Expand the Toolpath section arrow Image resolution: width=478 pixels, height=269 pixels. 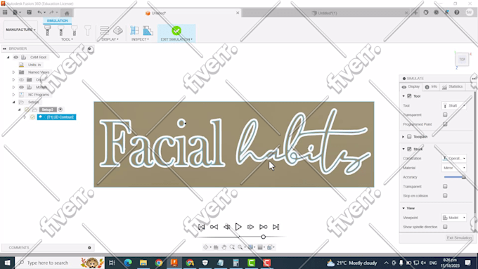coord(403,137)
